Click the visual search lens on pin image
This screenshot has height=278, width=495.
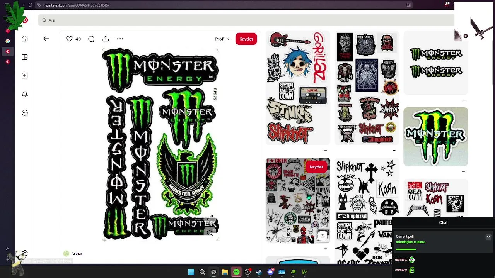pyautogui.click(x=210, y=233)
